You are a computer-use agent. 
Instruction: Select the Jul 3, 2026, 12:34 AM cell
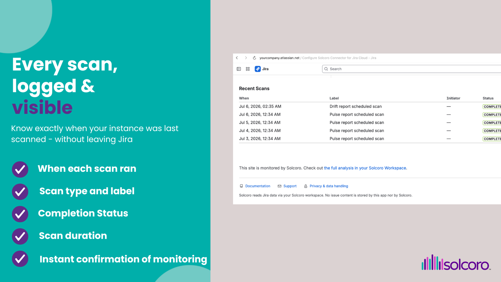(x=260, y=139)
